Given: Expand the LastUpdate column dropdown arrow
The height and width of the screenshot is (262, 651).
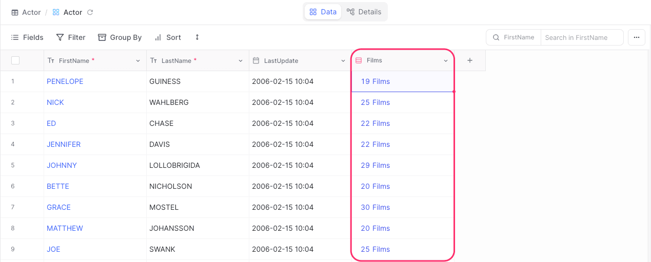Looking at the screenshot, I should point(343,61).
